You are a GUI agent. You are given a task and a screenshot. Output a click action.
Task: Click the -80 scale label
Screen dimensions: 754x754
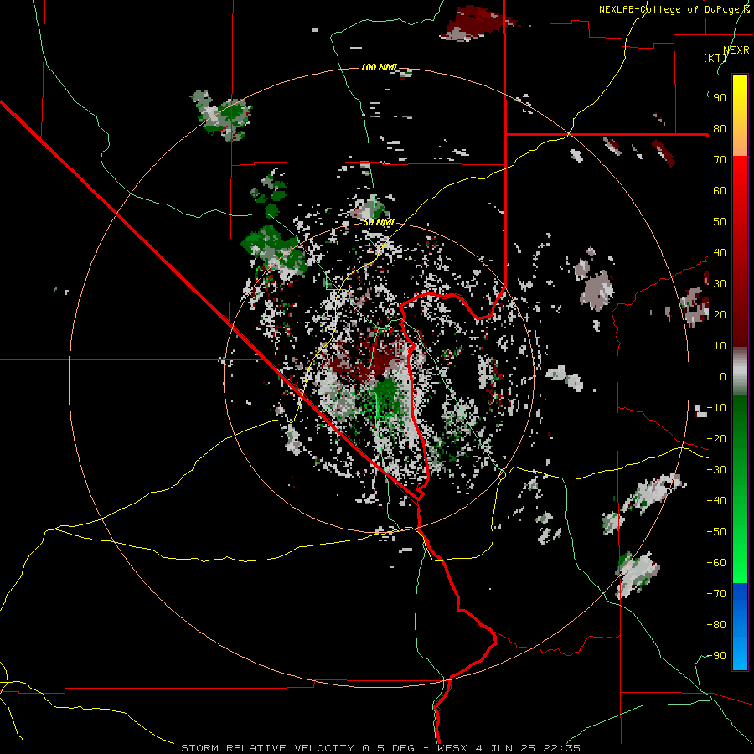coord(716,625)
